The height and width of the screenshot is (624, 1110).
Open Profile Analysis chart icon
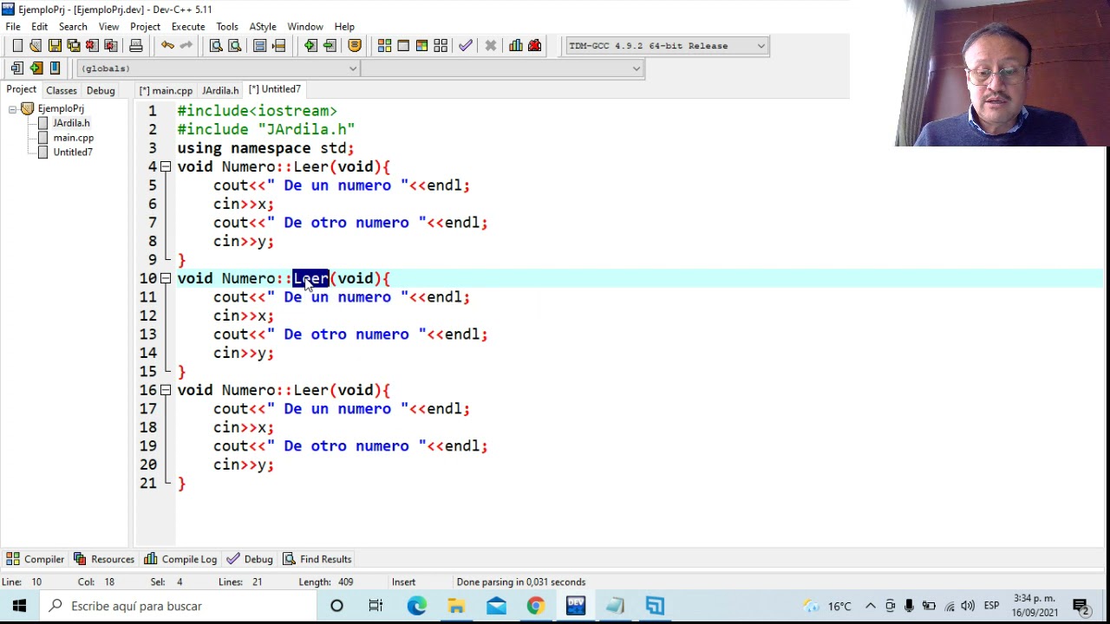click(516, 46)
